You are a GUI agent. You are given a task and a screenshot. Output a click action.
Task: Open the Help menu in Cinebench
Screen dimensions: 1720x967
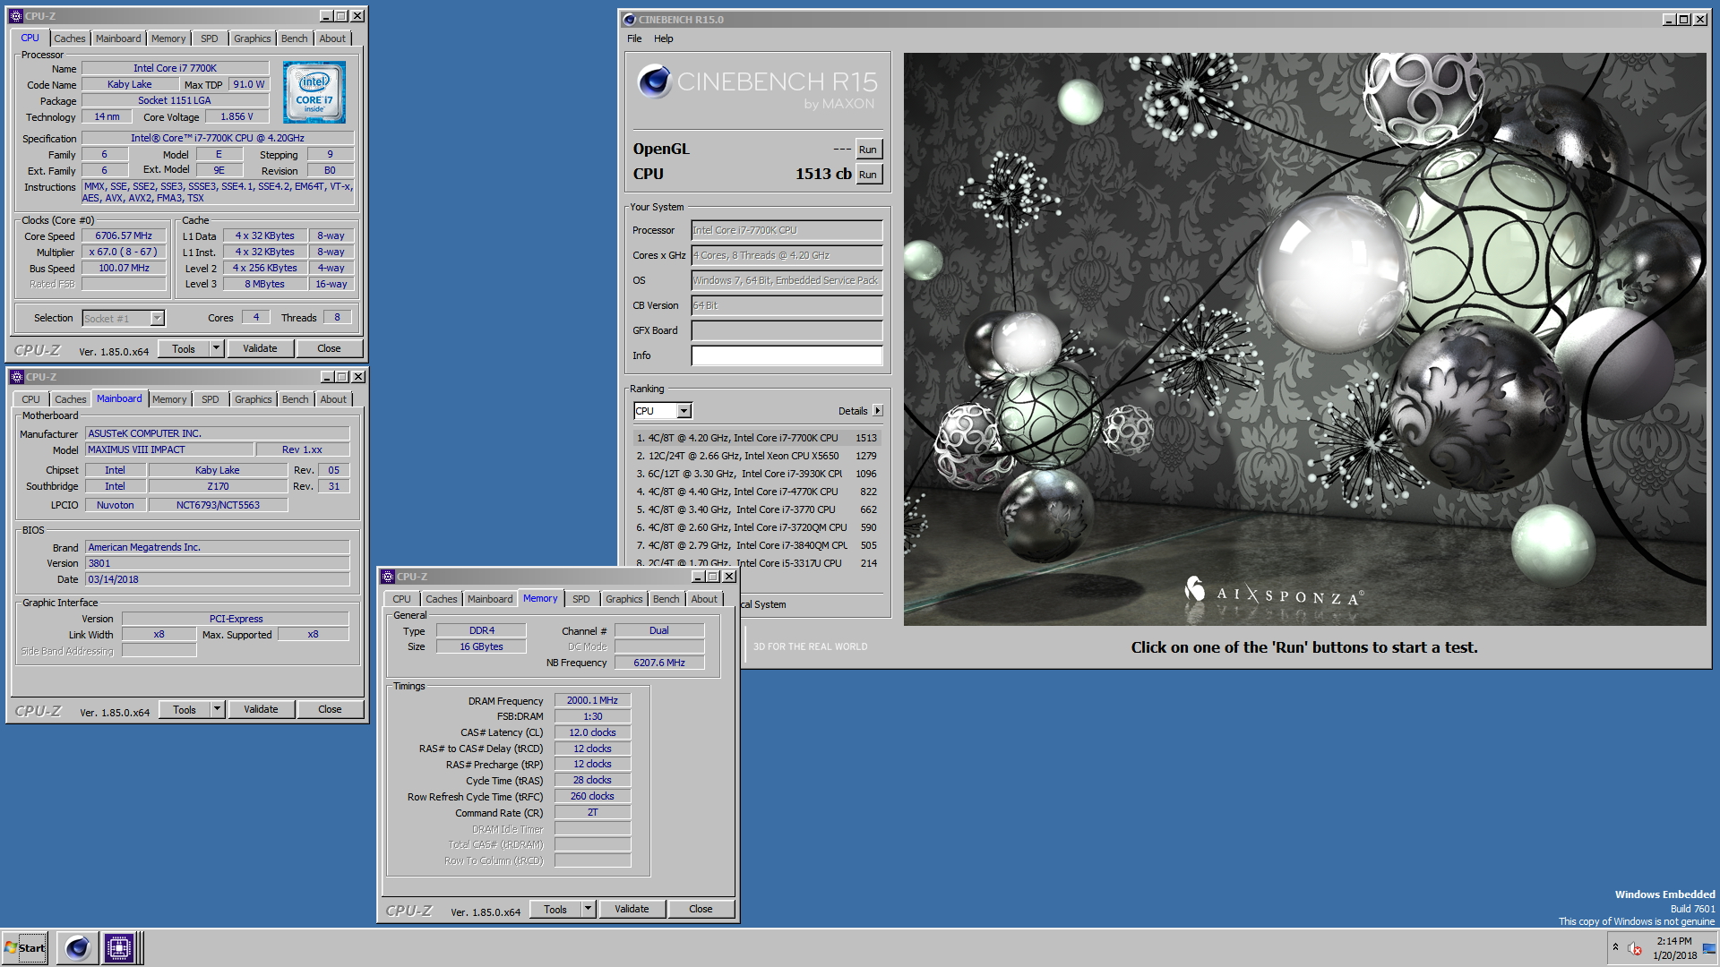tap(664, 39)
